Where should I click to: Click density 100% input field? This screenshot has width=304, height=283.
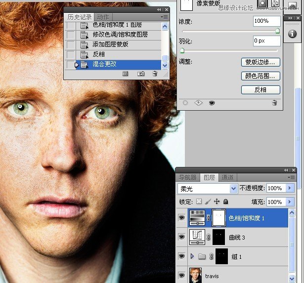click(x=266, y=21)
